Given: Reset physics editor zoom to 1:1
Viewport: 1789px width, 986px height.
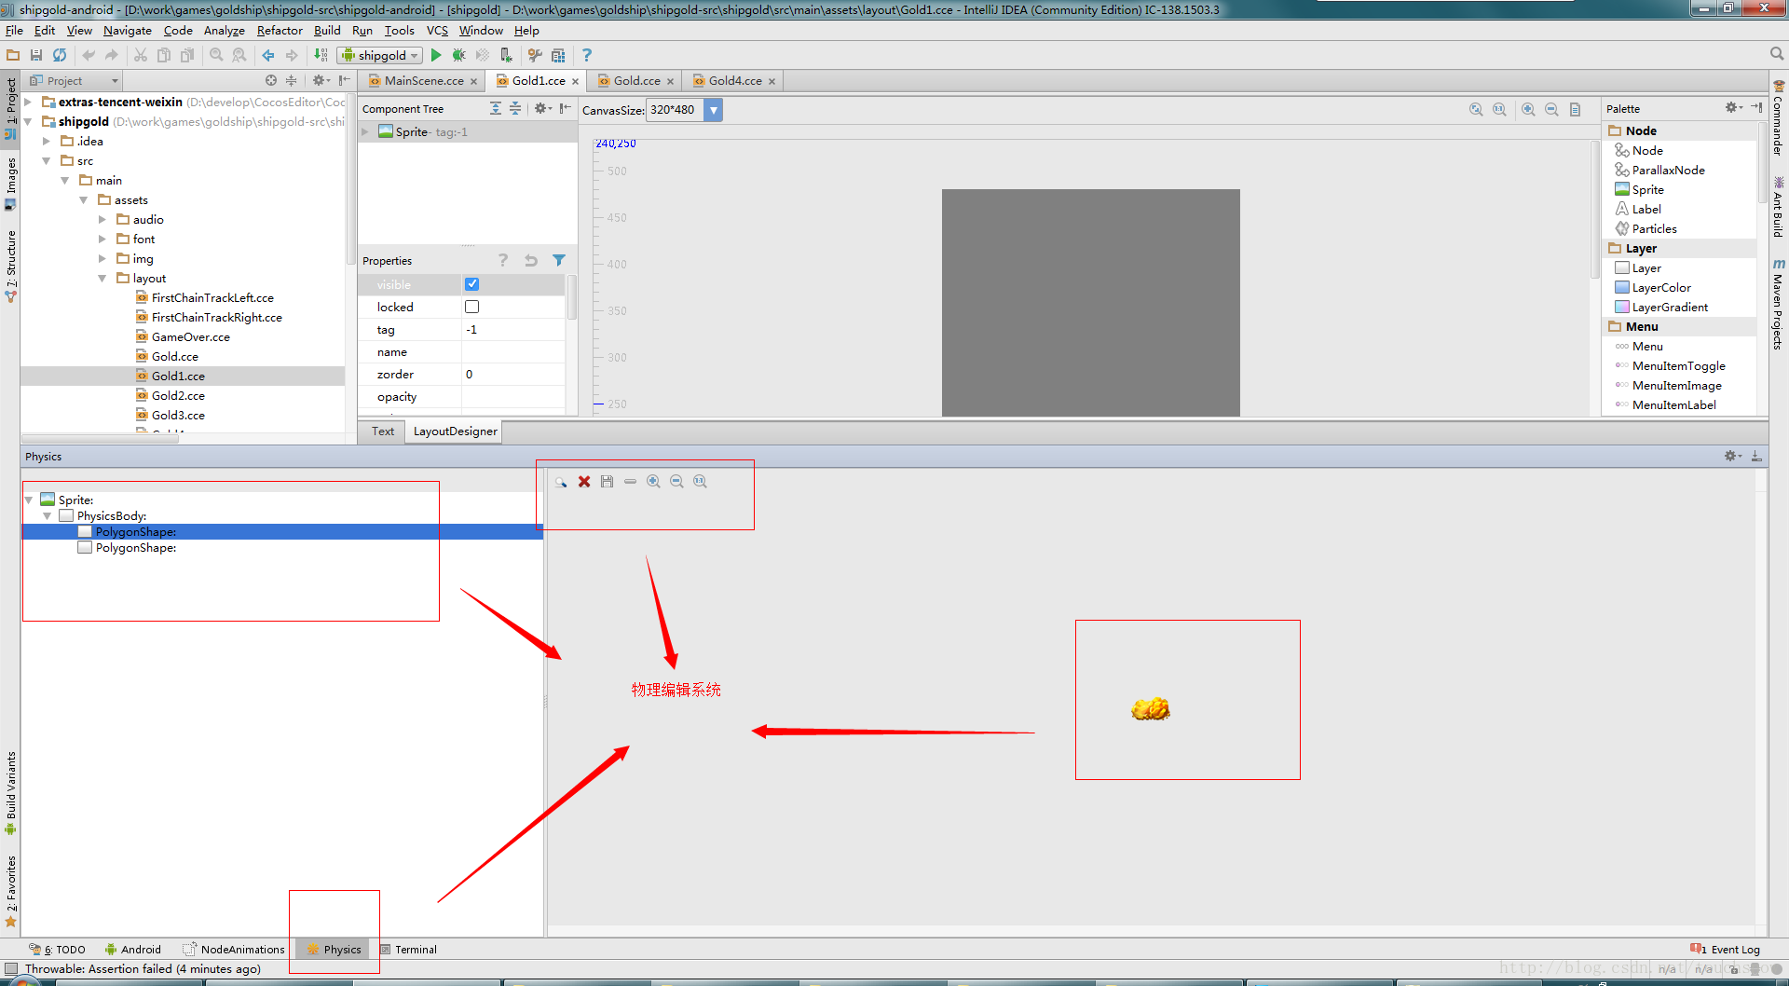Looking at the screenshot, I should [x=700, y=482].
